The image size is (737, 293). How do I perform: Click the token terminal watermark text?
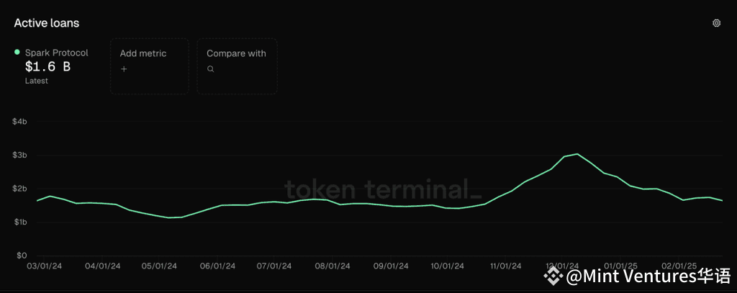coord(383,189)
